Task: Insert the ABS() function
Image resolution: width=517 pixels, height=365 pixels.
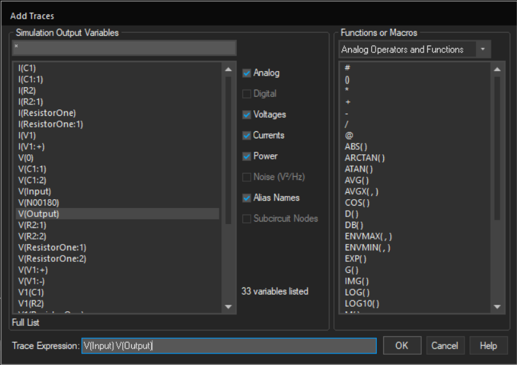Action: [356, 147]
